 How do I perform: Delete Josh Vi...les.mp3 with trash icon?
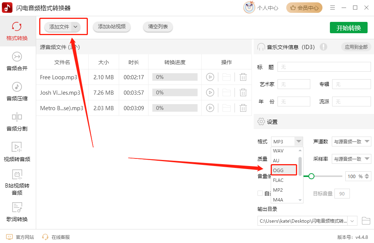click(243, 92)
